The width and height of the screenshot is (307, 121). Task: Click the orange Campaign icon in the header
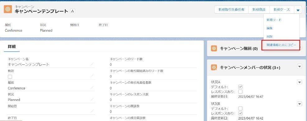[x=8, y=9]
